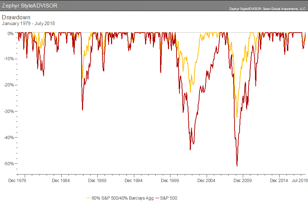Click the '-50%' y-axis label
308x205 pixels.
(9, 163)
